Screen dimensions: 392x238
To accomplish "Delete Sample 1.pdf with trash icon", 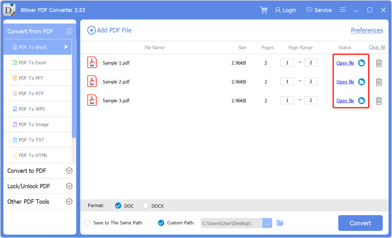I will click(x=379, y=63).
